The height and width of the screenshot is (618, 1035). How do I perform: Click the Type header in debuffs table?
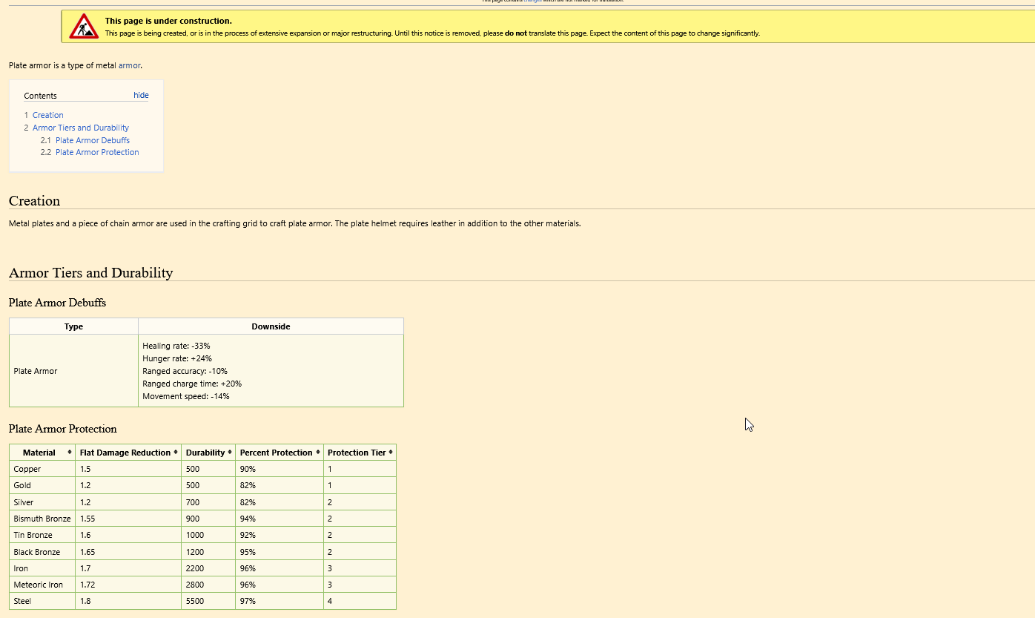[73, 326]
